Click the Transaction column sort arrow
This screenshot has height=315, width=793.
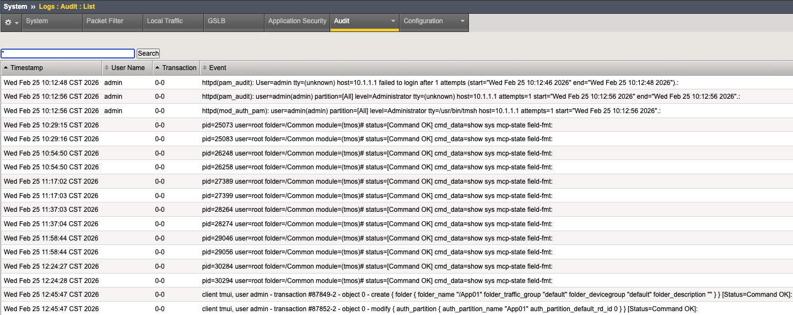point(158,68)
